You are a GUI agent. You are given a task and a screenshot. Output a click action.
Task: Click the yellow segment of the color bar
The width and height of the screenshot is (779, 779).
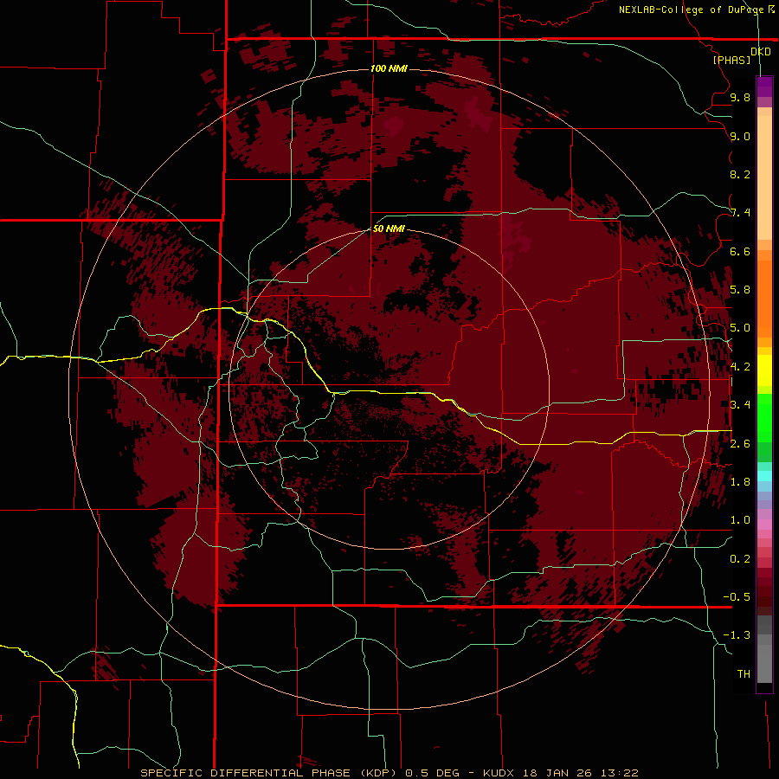tap(764, 370)
